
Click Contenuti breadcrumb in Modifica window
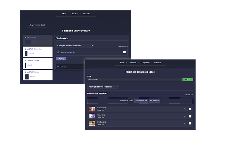coord(158,63)
